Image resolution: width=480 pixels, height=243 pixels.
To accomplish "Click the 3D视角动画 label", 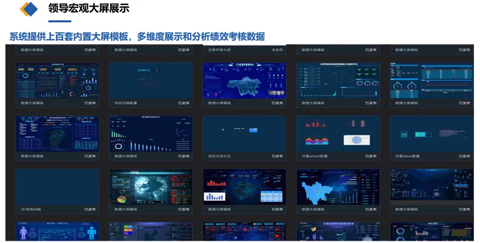I will tap(31, 209).
